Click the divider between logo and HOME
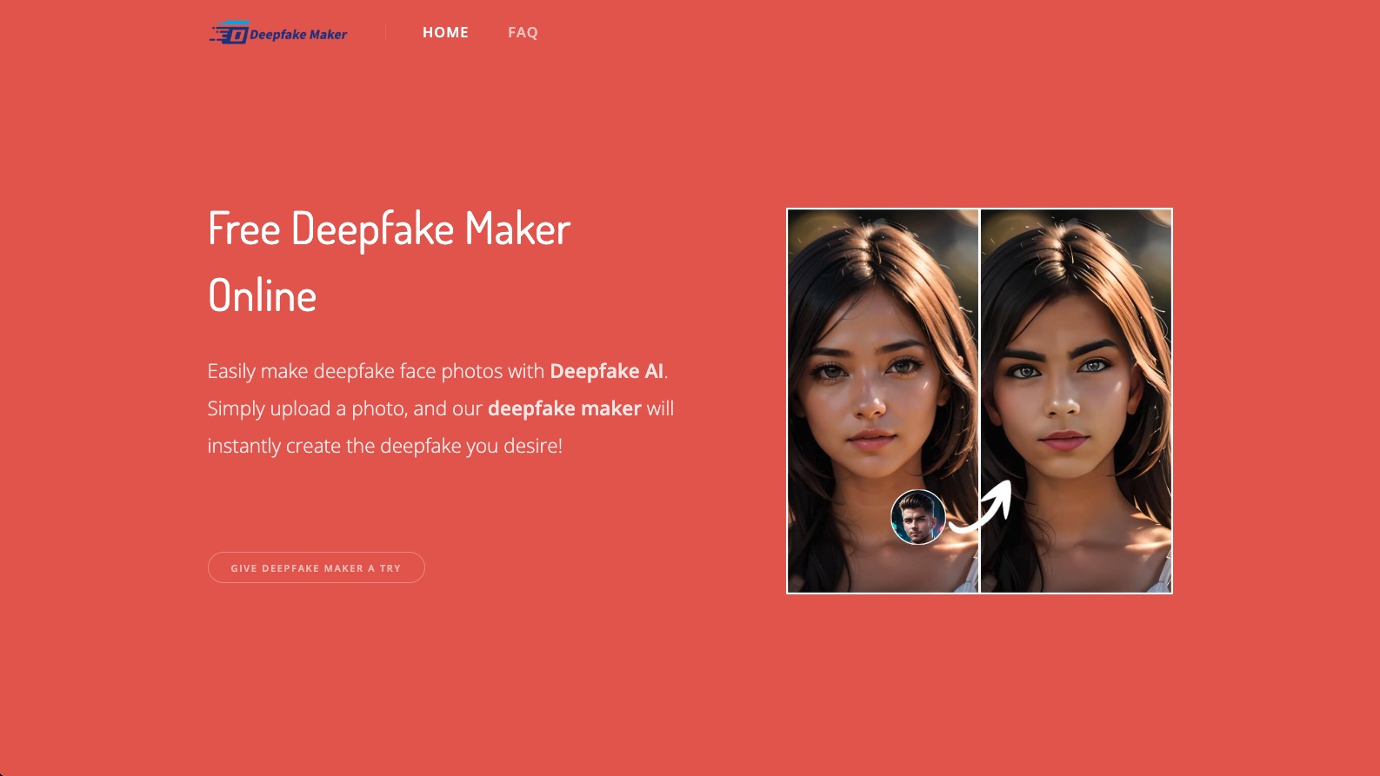The width and height of the screenshot is (1380, 776). 385,33
